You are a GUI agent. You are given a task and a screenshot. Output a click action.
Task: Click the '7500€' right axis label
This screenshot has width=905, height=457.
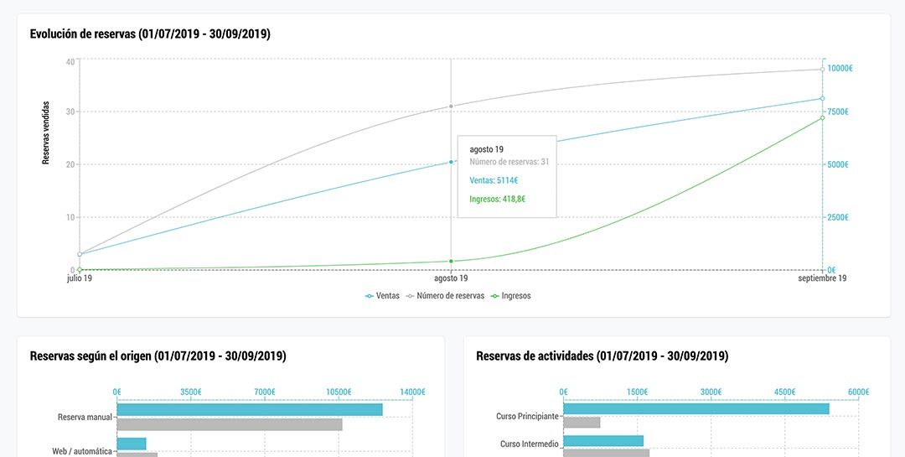(x=838, y=112)
